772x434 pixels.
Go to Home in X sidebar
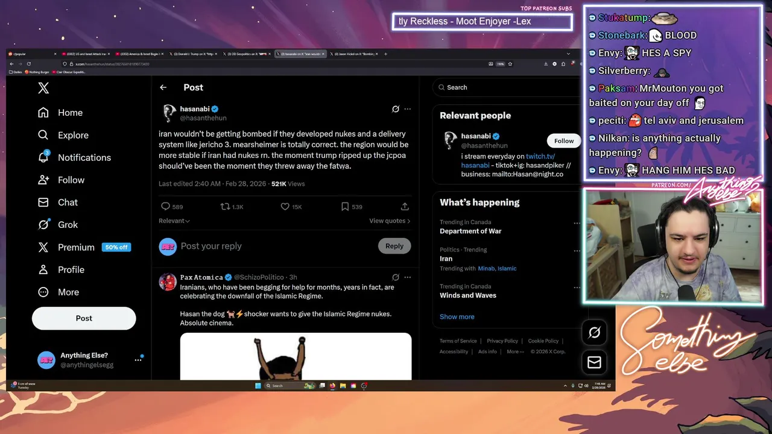(x=60, y=113)
